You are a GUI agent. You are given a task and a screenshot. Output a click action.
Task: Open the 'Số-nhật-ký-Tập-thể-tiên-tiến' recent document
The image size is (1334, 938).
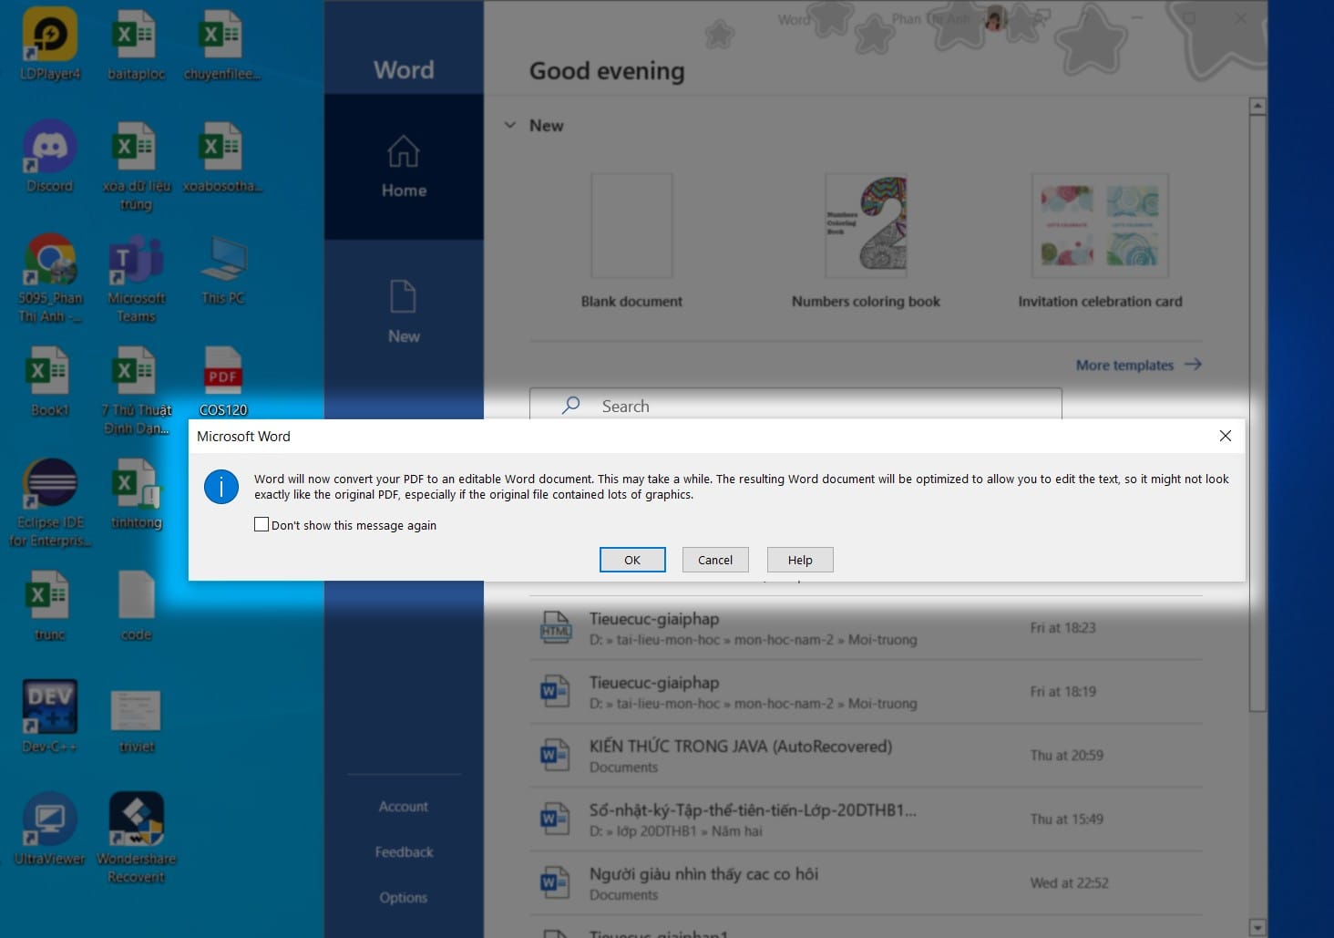point(866,819)
